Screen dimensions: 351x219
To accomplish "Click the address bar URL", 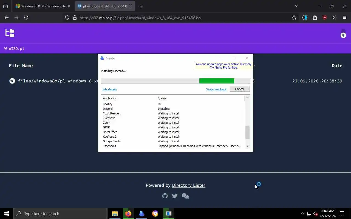I will click(140, 18).
